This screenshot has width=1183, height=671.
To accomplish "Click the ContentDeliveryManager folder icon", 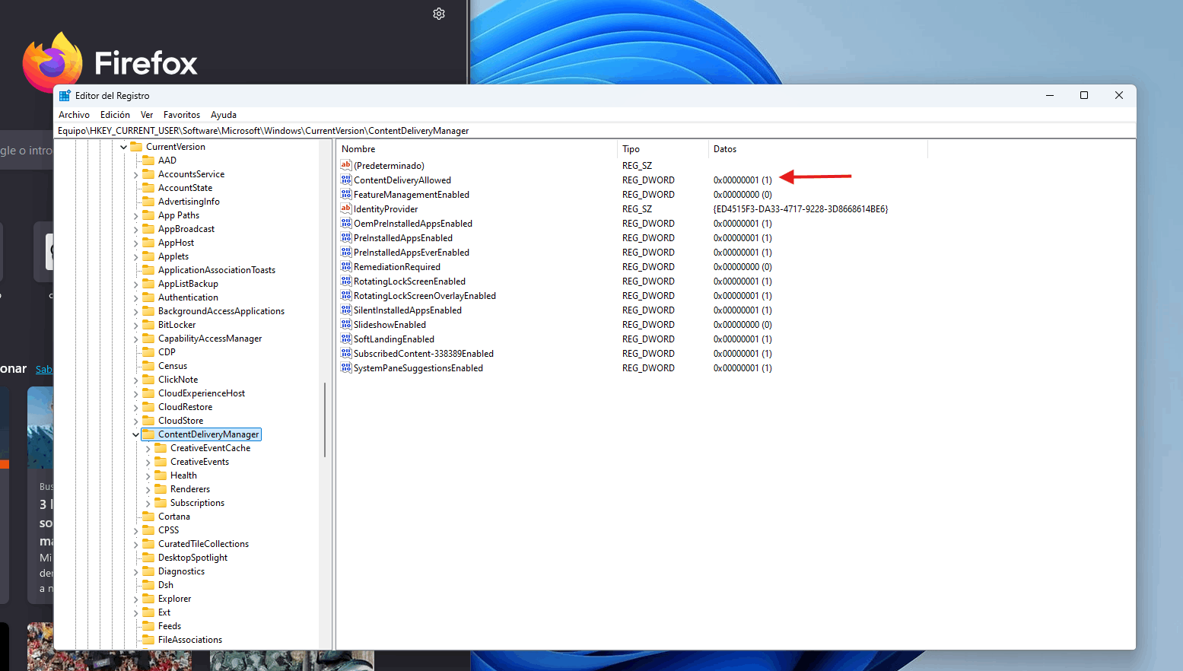I will click(148, 434).
